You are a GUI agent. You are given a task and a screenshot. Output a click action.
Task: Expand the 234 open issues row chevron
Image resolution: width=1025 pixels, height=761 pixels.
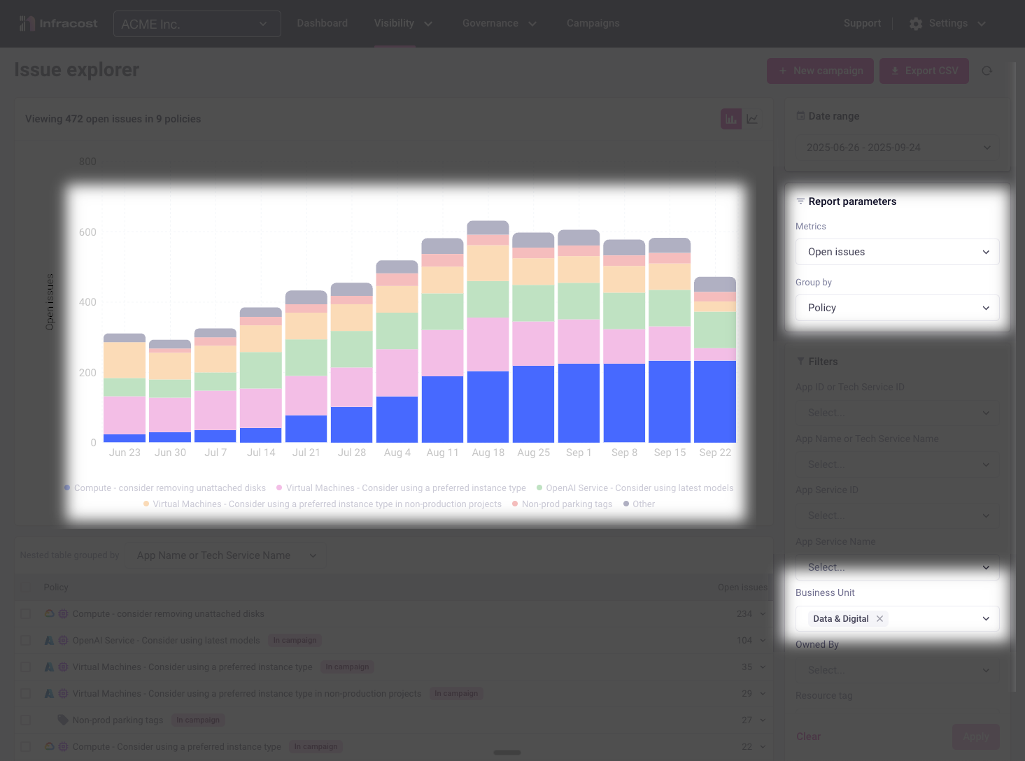click(763, 613)
